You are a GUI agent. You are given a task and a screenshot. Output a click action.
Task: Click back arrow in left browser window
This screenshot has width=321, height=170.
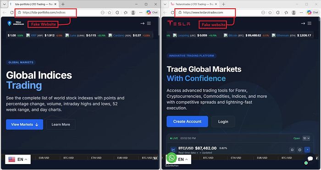tap(4, 12)
